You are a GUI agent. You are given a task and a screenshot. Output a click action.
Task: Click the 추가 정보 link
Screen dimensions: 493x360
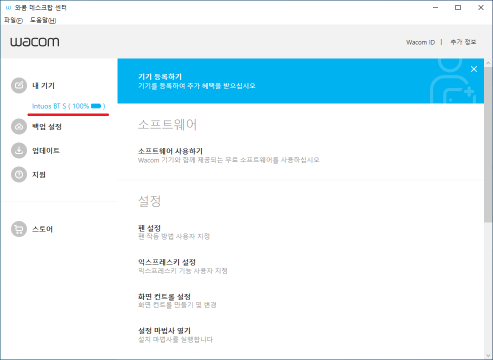[x=463, y=42]
